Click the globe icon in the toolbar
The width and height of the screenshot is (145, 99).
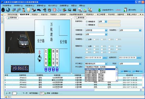pyautogui.click(x=8, y=10)
